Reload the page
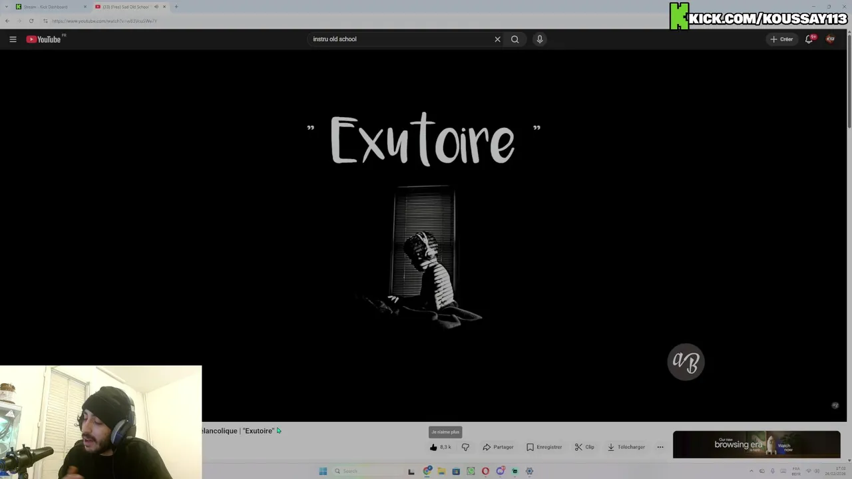 (x=31, y=21)
